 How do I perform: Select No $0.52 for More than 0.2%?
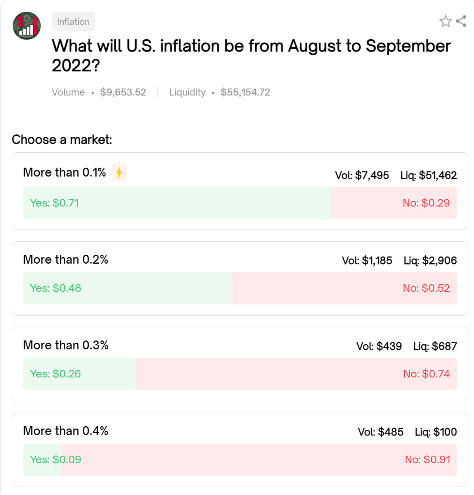coord(426,288)
